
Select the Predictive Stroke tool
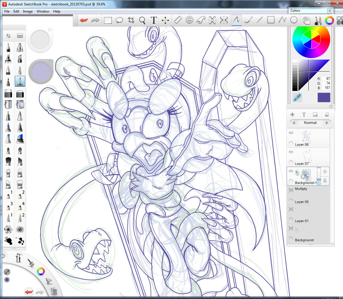pyautogui.click(x=248, y=20)
